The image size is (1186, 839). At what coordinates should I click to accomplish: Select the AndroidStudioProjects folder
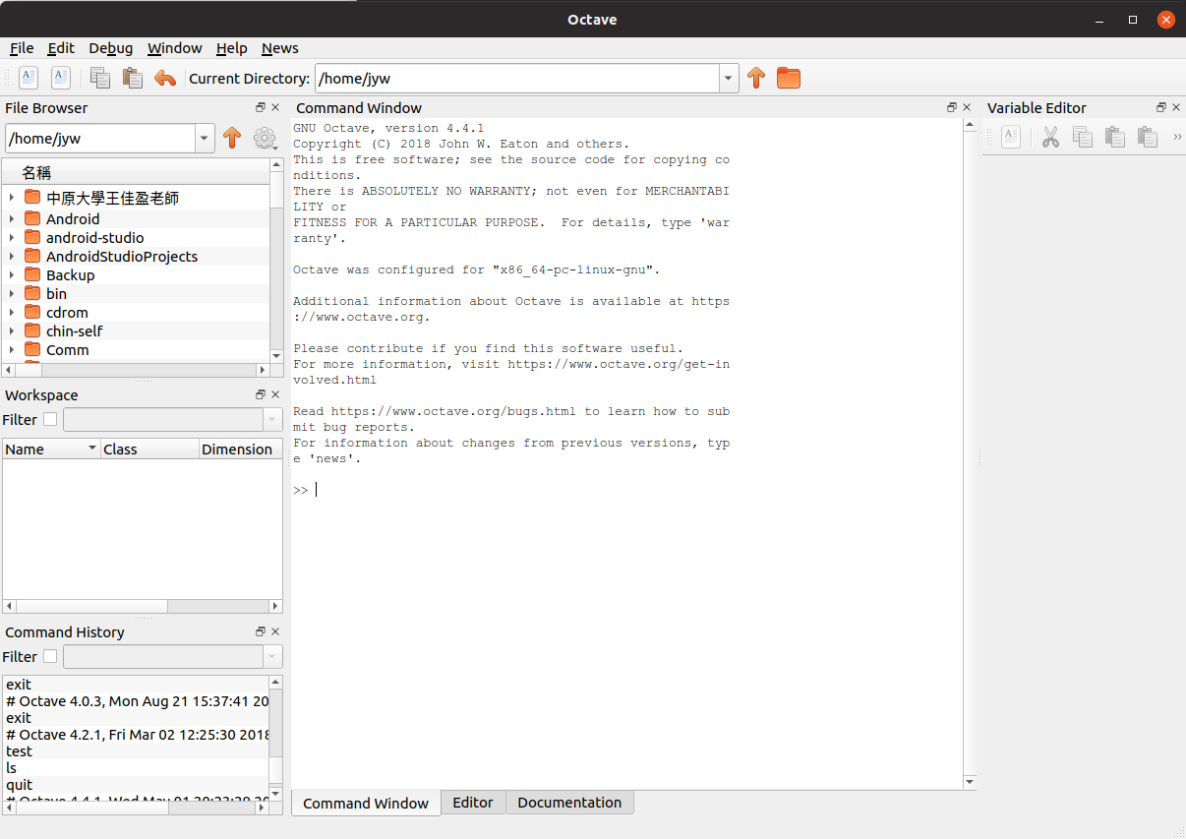[x=121, y=257]
